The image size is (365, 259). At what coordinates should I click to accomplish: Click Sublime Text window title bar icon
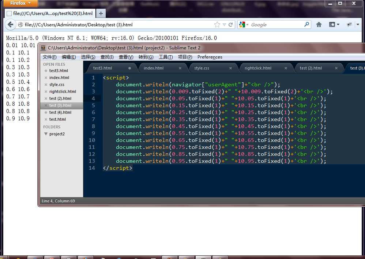43,48
